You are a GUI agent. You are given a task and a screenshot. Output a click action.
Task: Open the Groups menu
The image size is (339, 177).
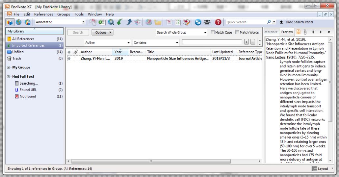(x=64, y=14)
